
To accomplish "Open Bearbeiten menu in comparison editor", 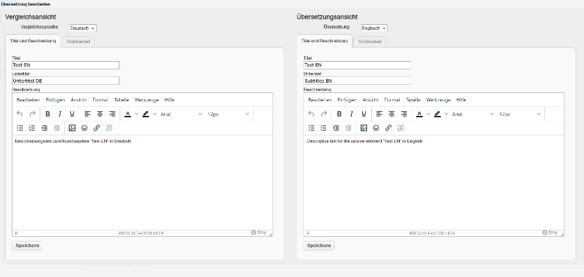I will [x=29, y=100].
